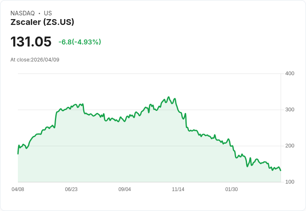Viewport: 306px width, 211px height.
Task: Click the NASDAQ exchange label
Action: tap(22, 13)
